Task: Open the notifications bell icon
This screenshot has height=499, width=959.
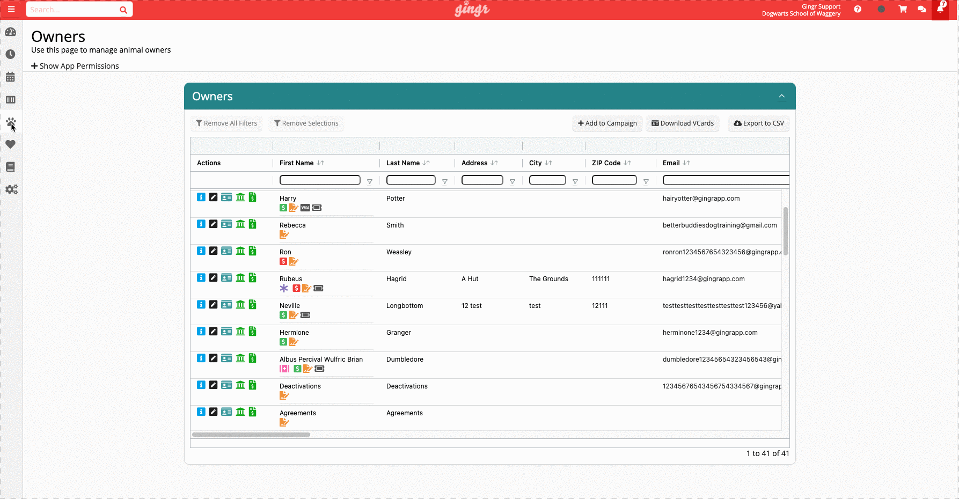Action: point(940,9)
